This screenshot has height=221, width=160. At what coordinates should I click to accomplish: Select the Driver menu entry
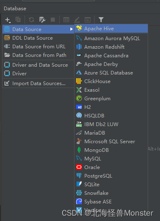click(x=38, y=74)
